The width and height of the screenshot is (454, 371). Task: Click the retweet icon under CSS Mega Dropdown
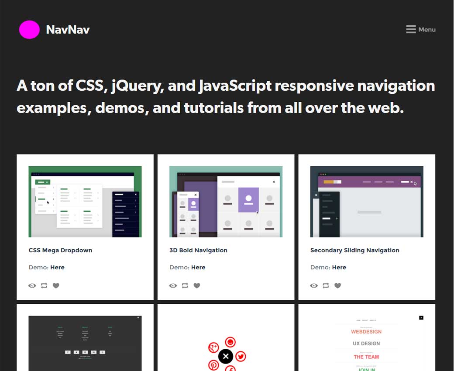[44, 285]
